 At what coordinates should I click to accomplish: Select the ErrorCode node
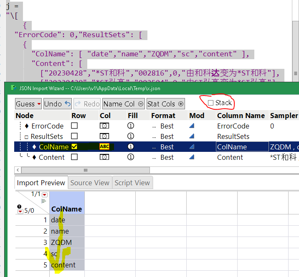[47, 126]
